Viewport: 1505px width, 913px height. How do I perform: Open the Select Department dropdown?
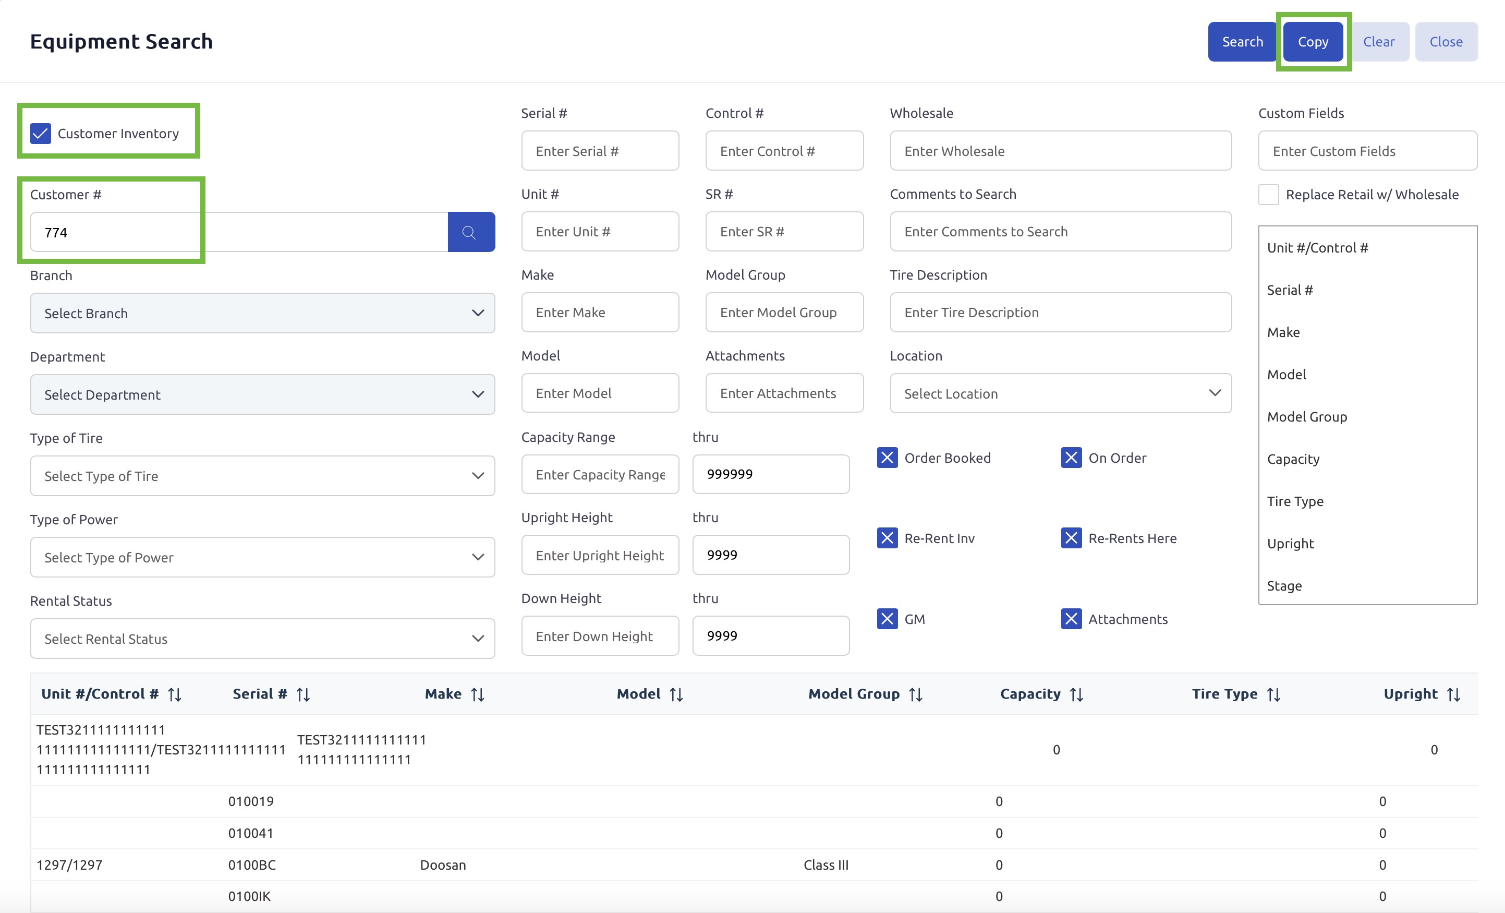[263, 394]
